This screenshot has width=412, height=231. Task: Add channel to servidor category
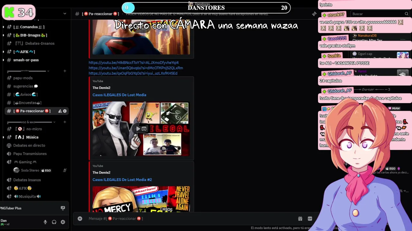coord(65,71)
